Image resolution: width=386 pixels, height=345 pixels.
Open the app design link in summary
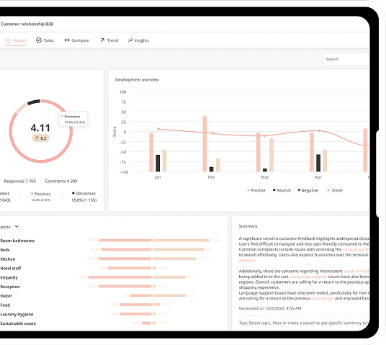click(323, 298)
